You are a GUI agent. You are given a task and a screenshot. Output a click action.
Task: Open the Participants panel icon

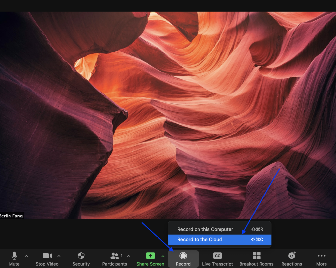pyautogui.click(x=115, y=256)
